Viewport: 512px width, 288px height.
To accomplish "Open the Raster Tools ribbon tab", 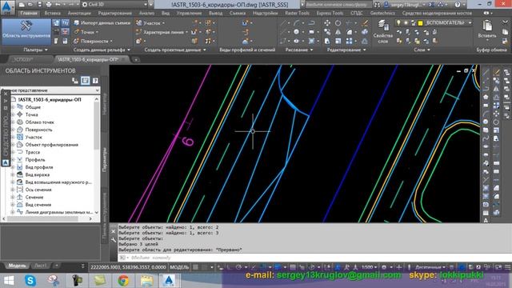I will click(297, 13).
